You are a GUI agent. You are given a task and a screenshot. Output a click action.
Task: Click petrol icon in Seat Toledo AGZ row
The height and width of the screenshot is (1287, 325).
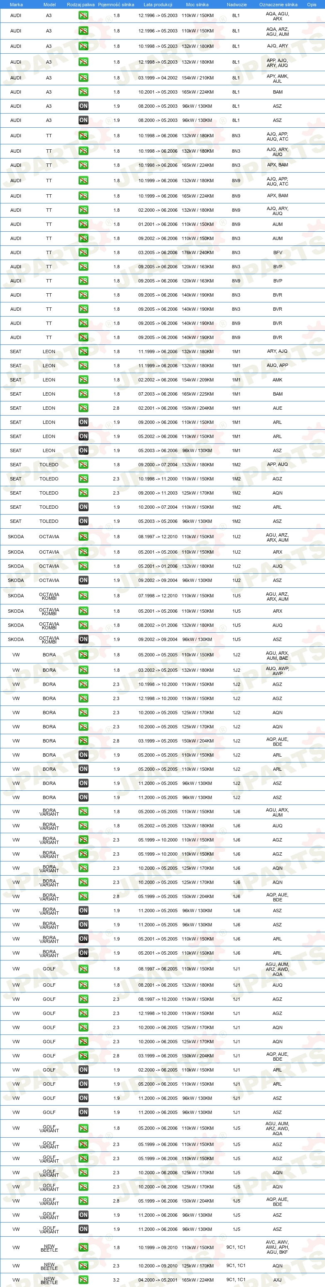[x=84, y=479]
